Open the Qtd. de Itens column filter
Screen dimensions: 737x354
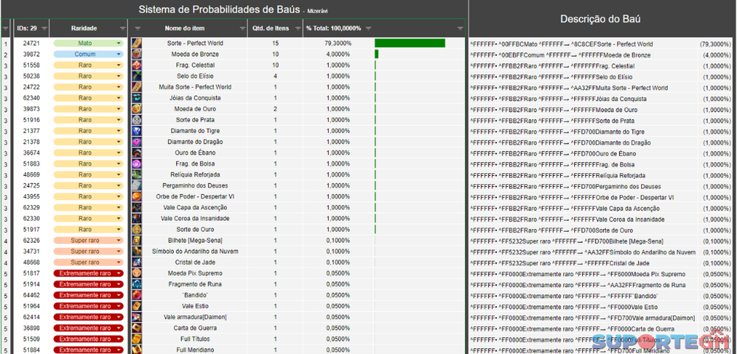point(297,28)
